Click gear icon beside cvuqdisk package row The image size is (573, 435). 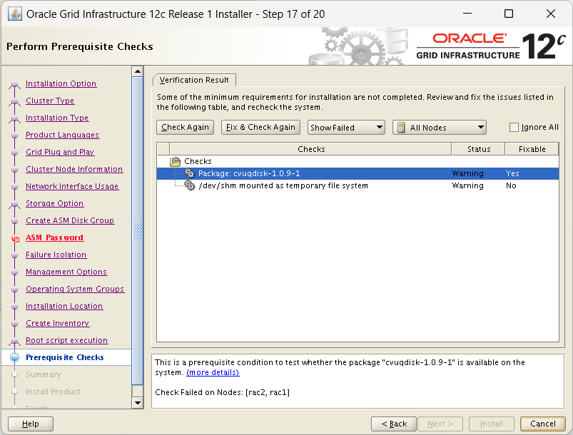(189, 173)
